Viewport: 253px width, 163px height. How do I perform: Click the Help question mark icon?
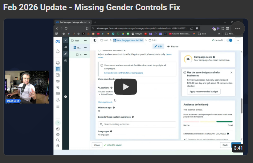(x=58, y=123)
